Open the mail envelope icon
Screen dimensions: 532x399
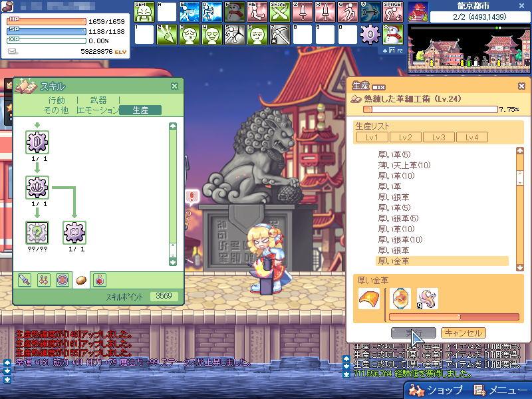pos(13,51)
